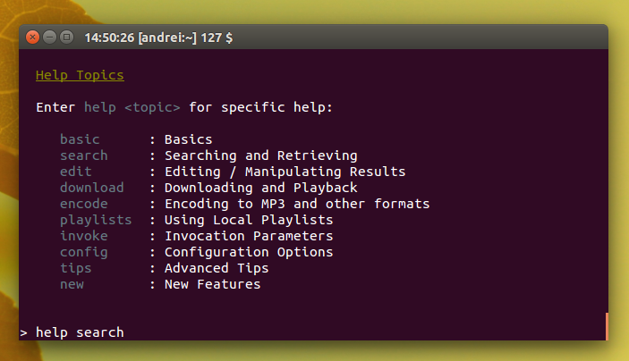
Task: Click the terminal scrollbar on right edge
Action: pos(606,326)
